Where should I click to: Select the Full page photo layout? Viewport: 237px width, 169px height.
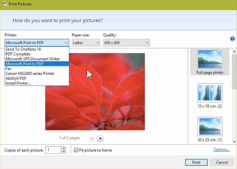coord(210,62)
